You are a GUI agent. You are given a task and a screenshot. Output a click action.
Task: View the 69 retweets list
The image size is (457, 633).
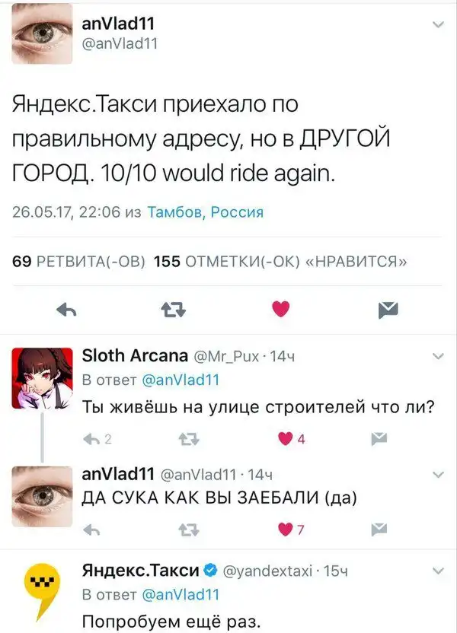[78, 262]
